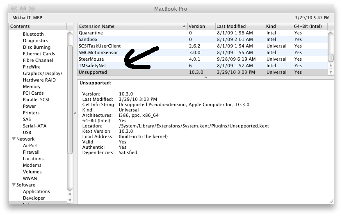Open Serial-ATA entry
Viewport: 342px width, 216px height.
35,125
